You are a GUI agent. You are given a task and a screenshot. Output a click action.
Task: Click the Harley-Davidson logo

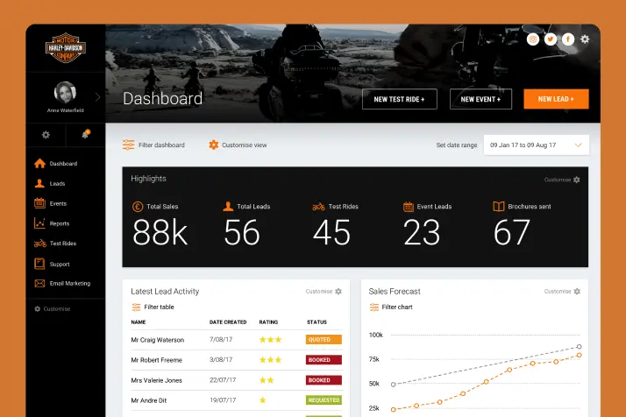66,48
